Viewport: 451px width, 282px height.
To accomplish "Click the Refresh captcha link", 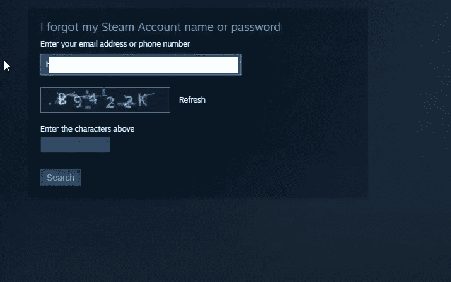I will [x=192, y=100].
